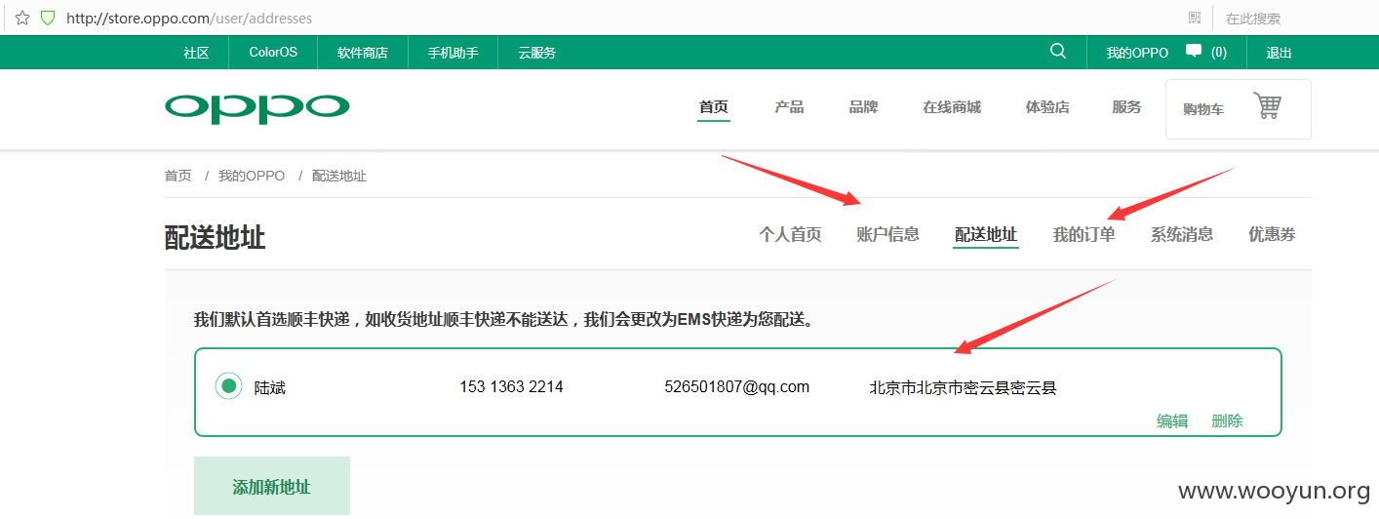Screen dimensions: 1379x519
Task: Switch to the 我的订单 tab
Action: click(x=1083, y=234)
